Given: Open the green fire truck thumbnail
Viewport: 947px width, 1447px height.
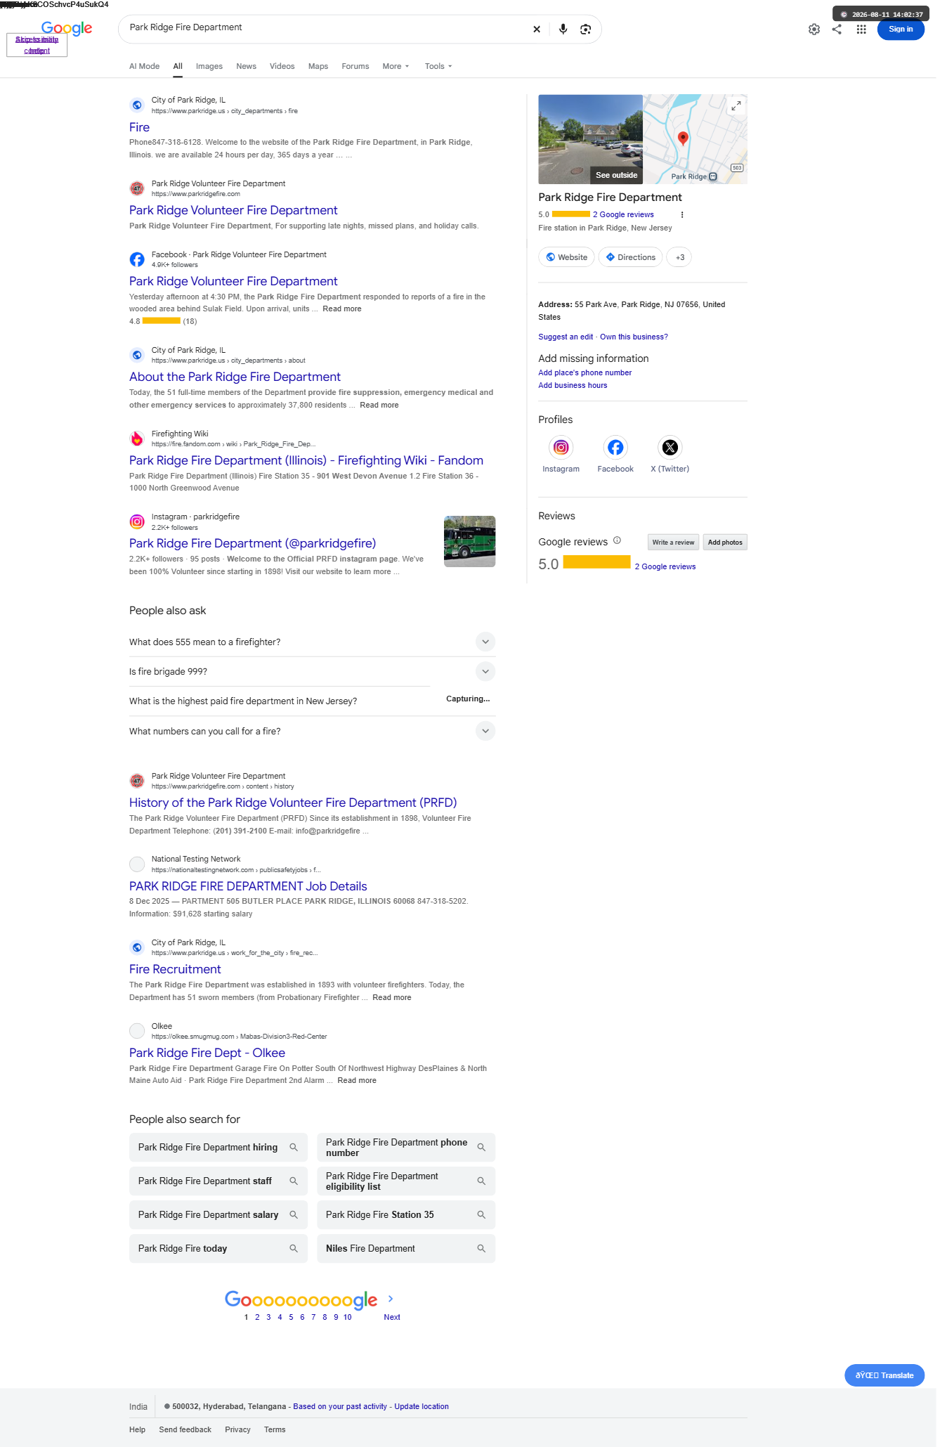Looking at the screenshot, I should click(x=470, y=542).
